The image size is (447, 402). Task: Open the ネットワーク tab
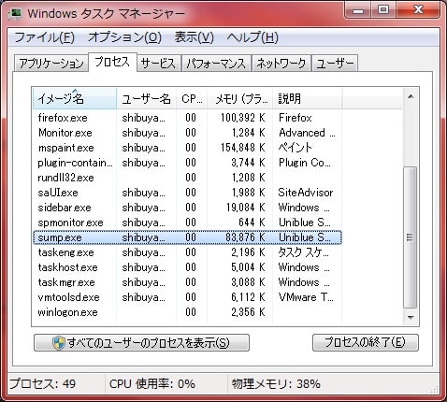[x=281, y=64]
